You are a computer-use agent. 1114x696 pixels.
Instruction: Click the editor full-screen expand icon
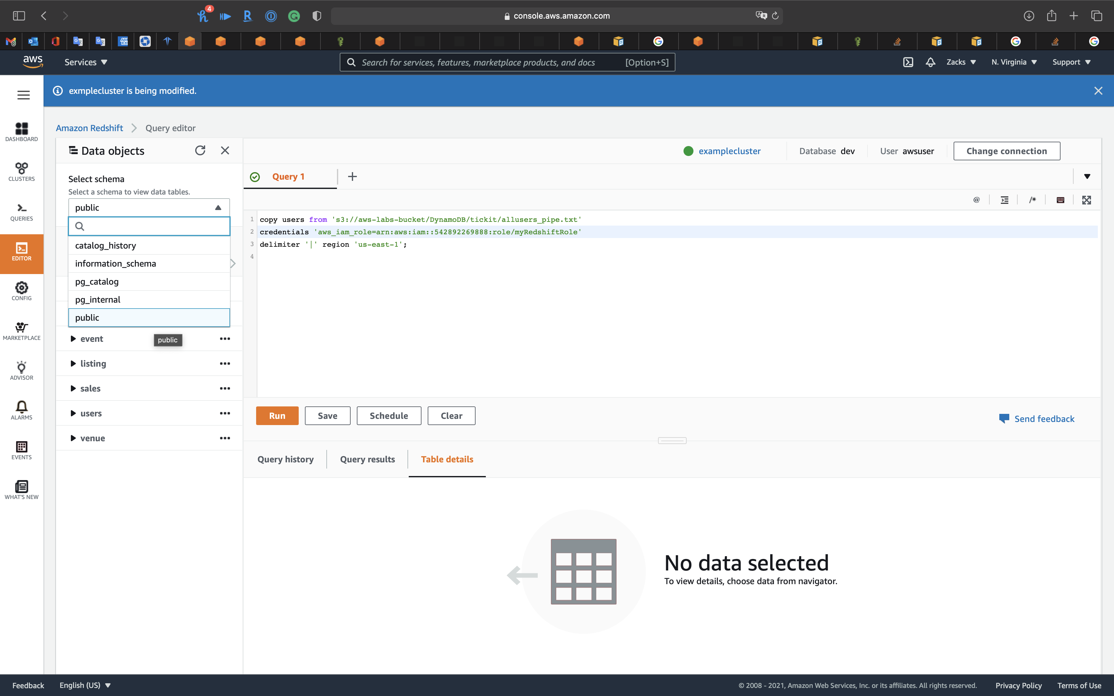(1086, 200)
